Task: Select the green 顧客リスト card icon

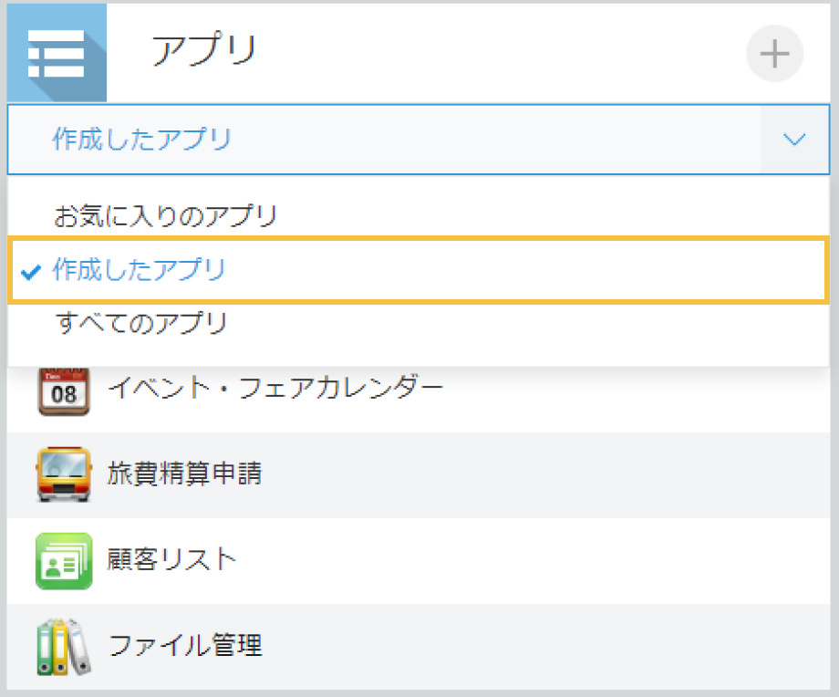Action: coord(63,558)
